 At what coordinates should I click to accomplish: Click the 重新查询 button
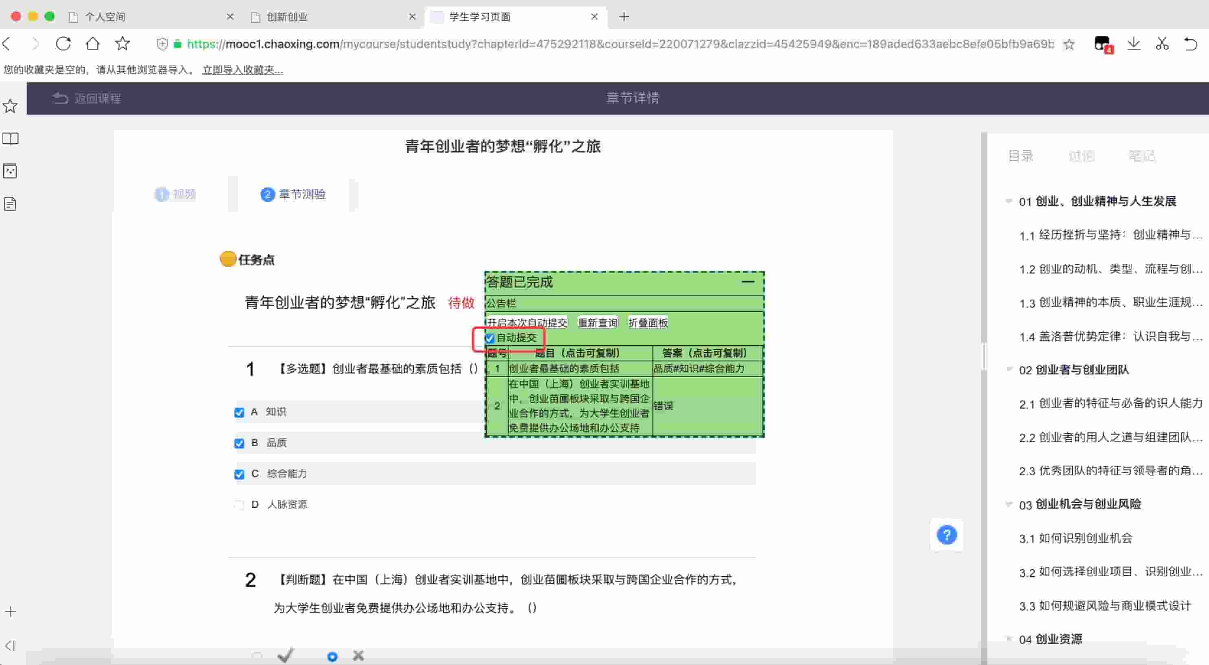click(x=598, y=323)
